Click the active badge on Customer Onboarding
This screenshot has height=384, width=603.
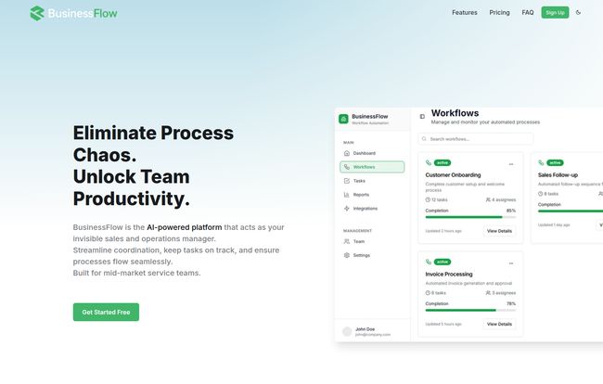tap(443, 162)
